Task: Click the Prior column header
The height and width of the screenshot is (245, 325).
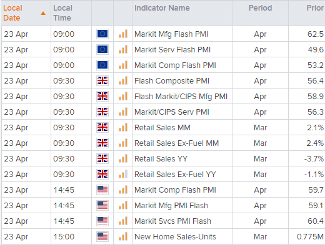Action: tap(315, 8)
